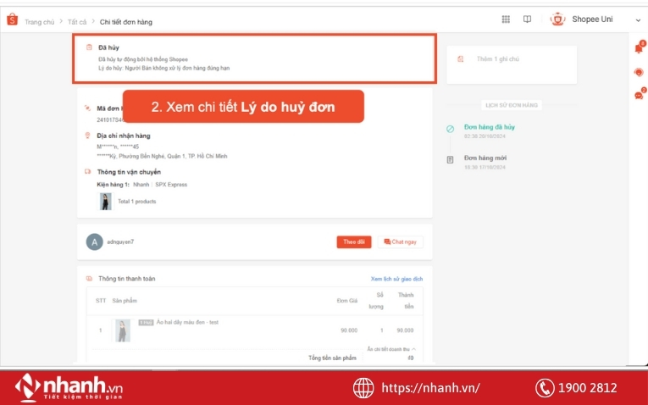Click the Theo dõi follow button
Screen dimensions: 648x405
tap(353, 241)
